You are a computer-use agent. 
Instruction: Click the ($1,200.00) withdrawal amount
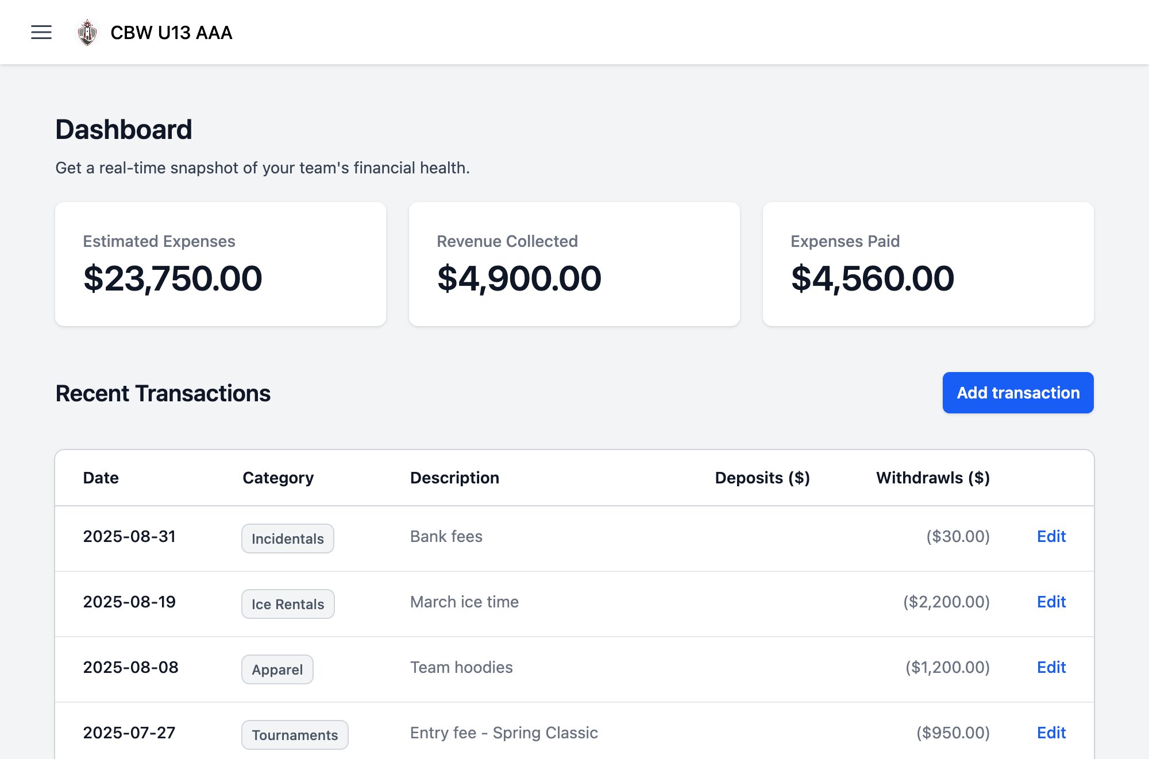click(x=947, y=667)
